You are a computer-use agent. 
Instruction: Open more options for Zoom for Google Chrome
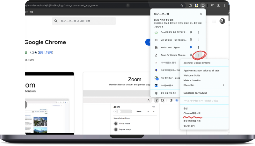198,55
